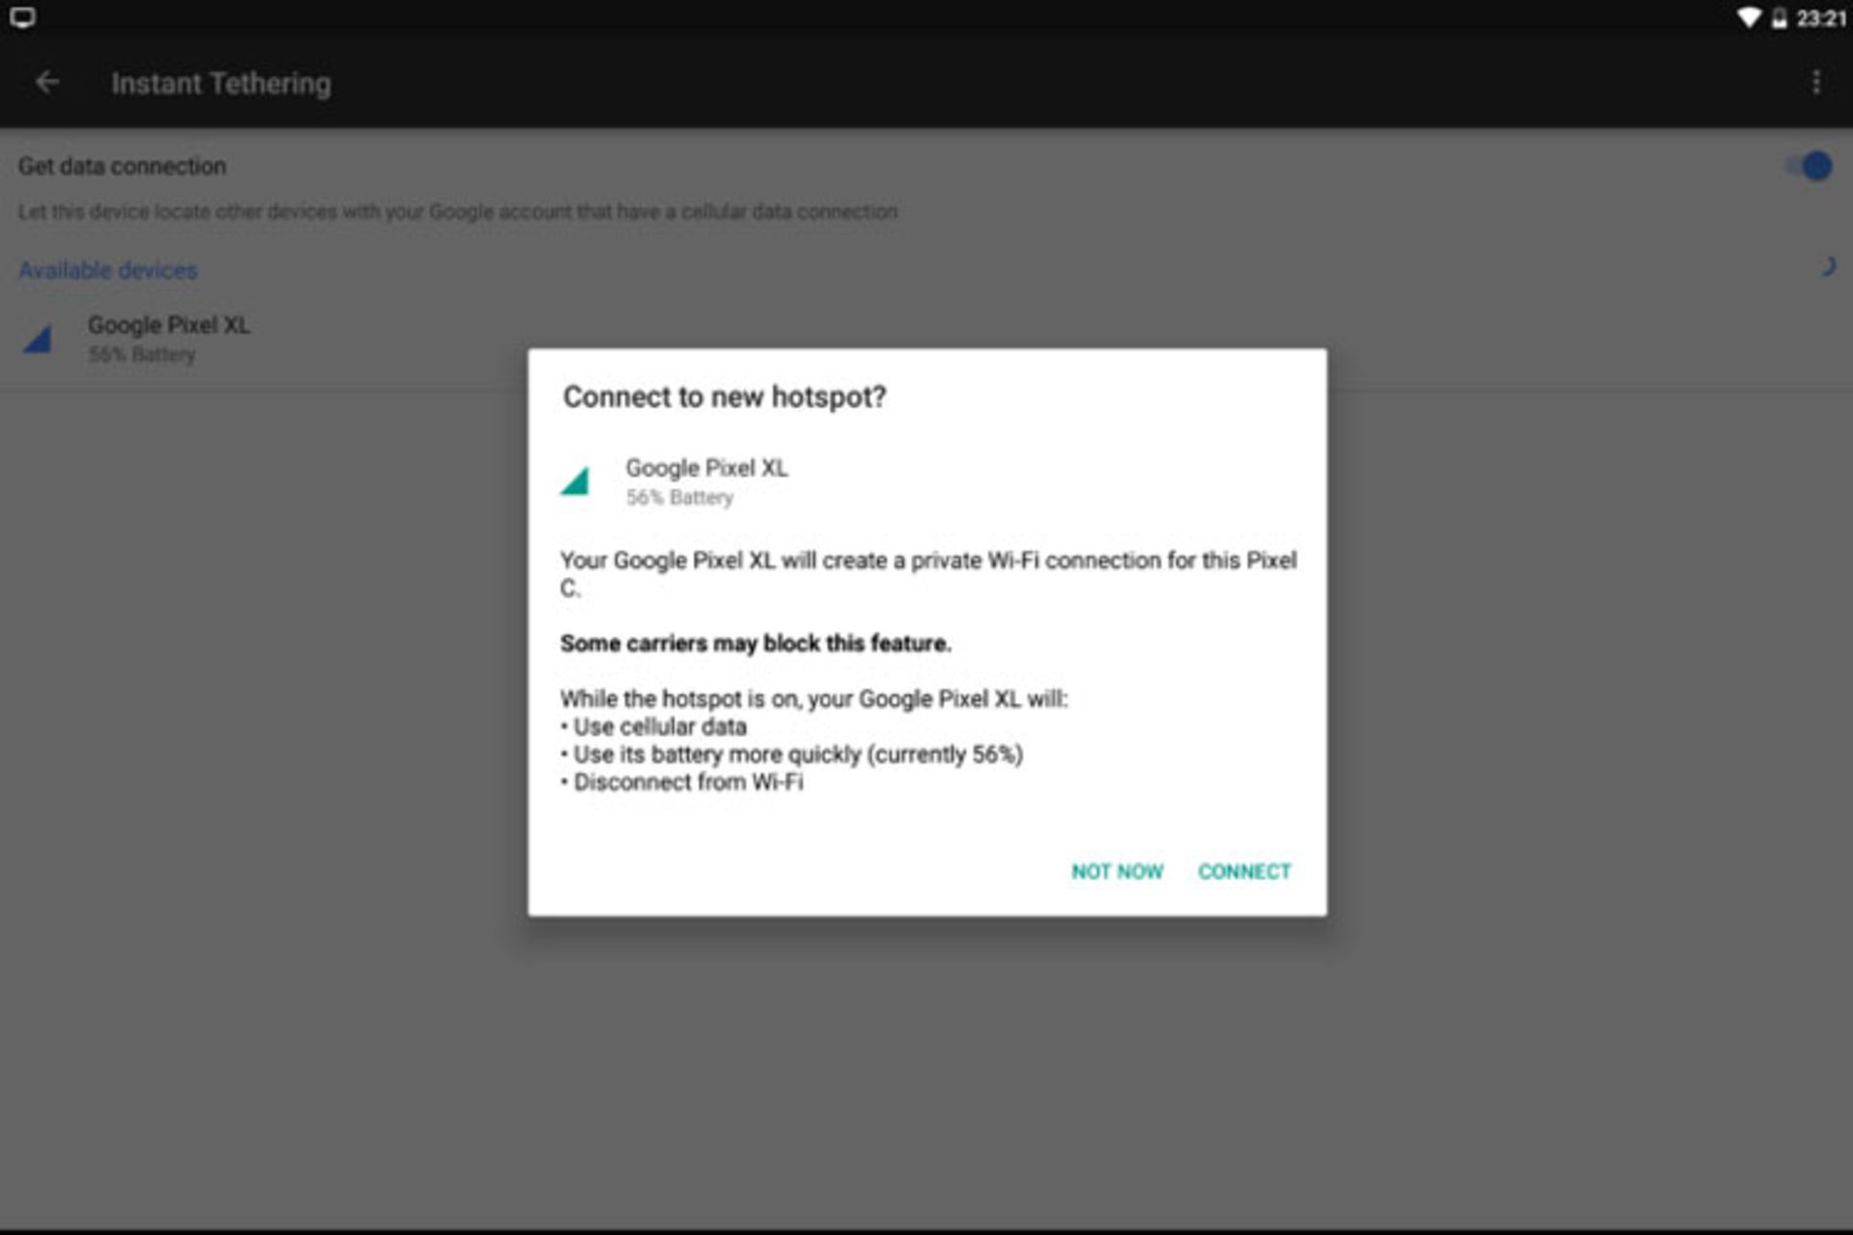Click the battery icon in status bar

(x=1779, y=18)
